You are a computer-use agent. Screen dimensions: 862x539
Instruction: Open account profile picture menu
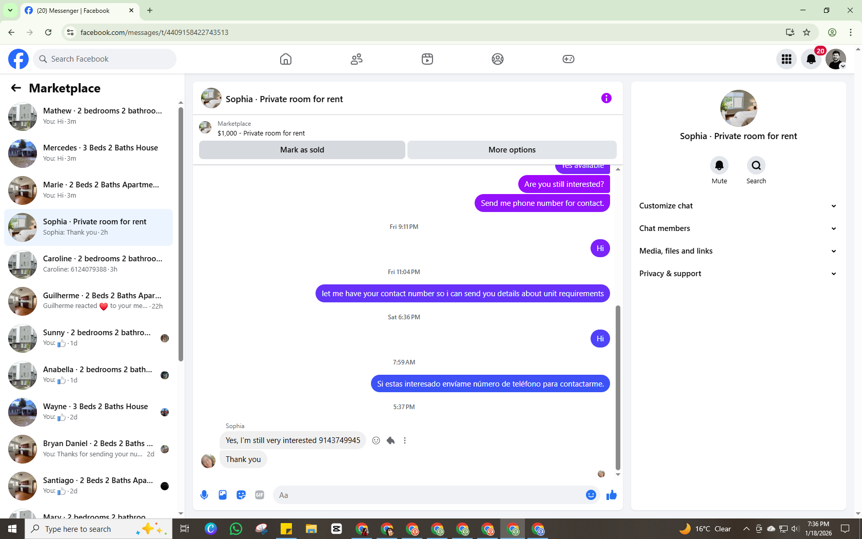tap(836, 59)
